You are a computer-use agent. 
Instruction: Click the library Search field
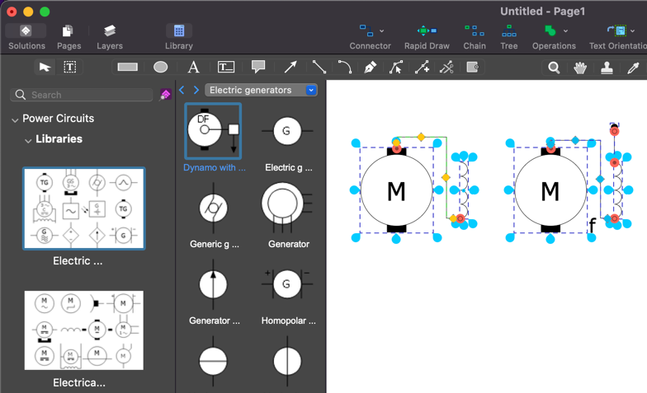[x=82, y=95]
